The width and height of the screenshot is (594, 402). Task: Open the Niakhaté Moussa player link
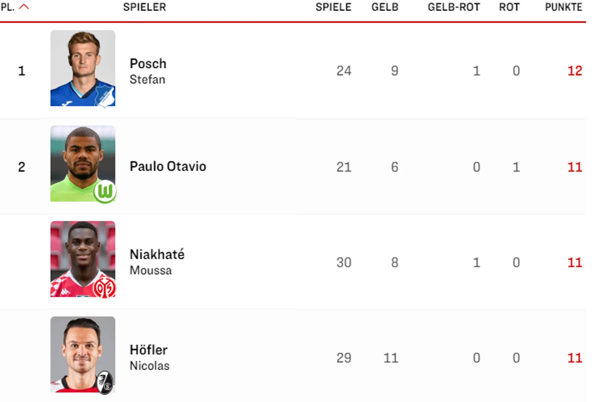tap(157, 262)
